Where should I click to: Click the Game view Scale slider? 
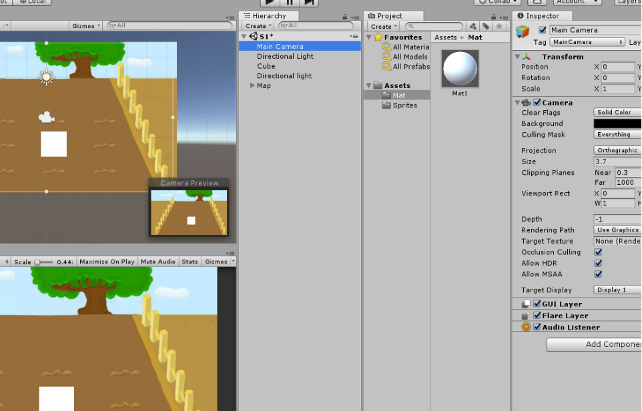(44, 262)
